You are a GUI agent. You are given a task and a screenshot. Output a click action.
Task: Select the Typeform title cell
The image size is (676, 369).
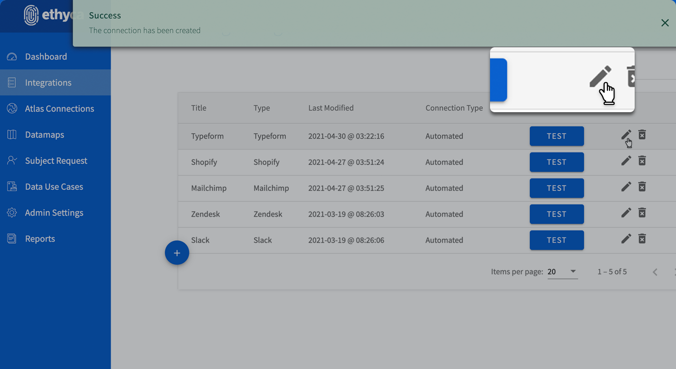(208, 136)
